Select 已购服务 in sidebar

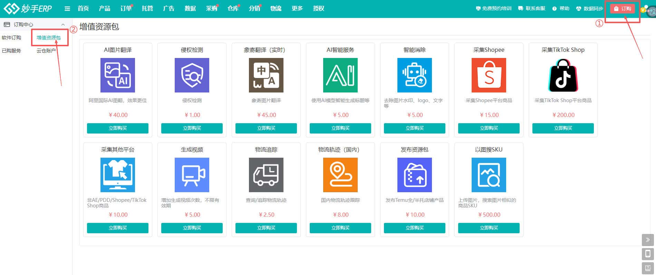tap(11, 51)
